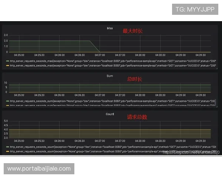This screenshot has height=178, width=222.
Task: Click yellow series color swatch in Count legend
Action: (8, 151)
